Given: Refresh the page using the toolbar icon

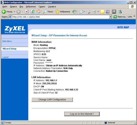Looking at the screenshot, I should (x=32, y=12).
